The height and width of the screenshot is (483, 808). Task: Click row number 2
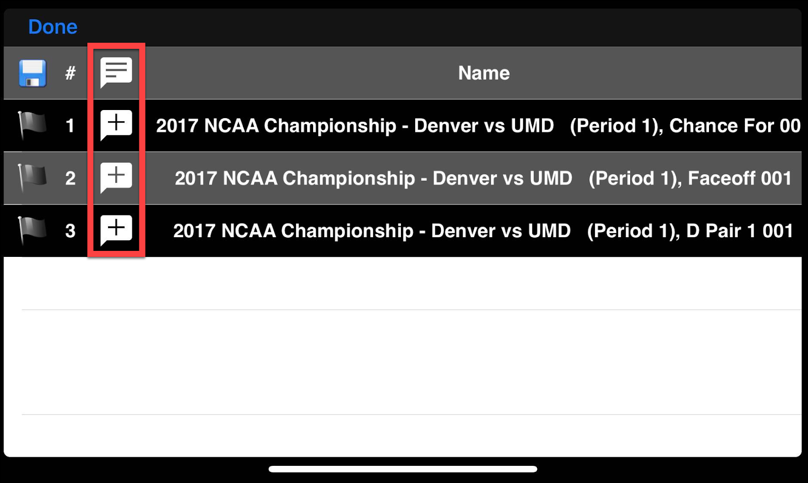click(70, 178)
